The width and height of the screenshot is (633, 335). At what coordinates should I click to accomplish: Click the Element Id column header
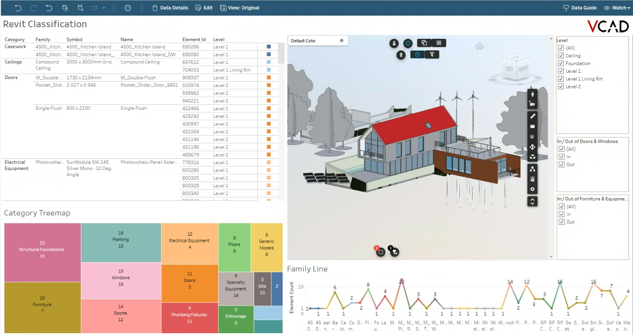click(x=194, y=39)
